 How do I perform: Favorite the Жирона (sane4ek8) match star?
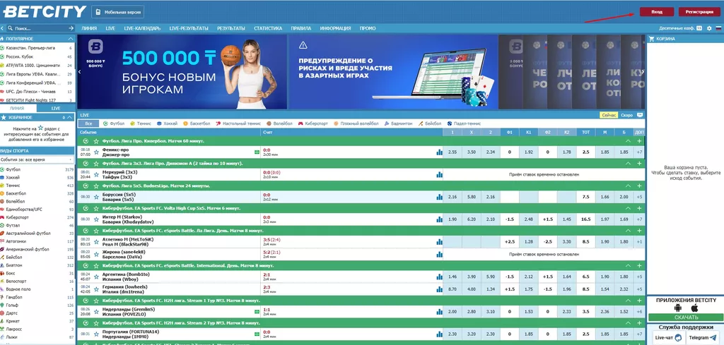click(x=96, y=254)
